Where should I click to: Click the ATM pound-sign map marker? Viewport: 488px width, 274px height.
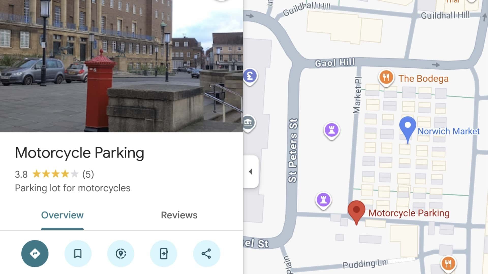pos(250,76)
